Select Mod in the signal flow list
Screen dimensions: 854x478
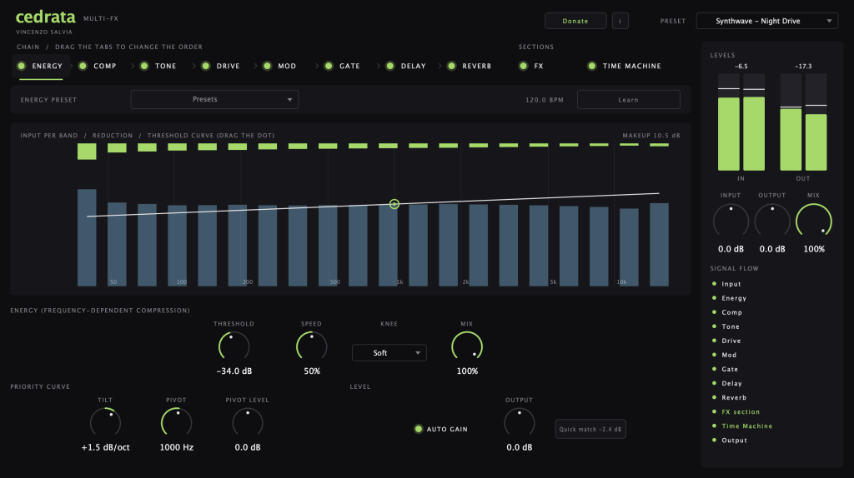click(729, 355)
